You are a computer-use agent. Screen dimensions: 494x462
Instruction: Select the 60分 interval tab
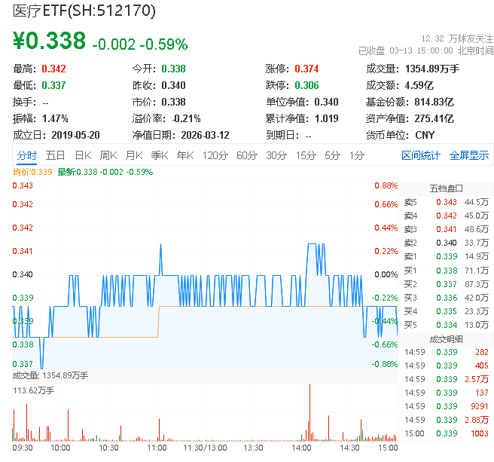click(x=246, y=155)
